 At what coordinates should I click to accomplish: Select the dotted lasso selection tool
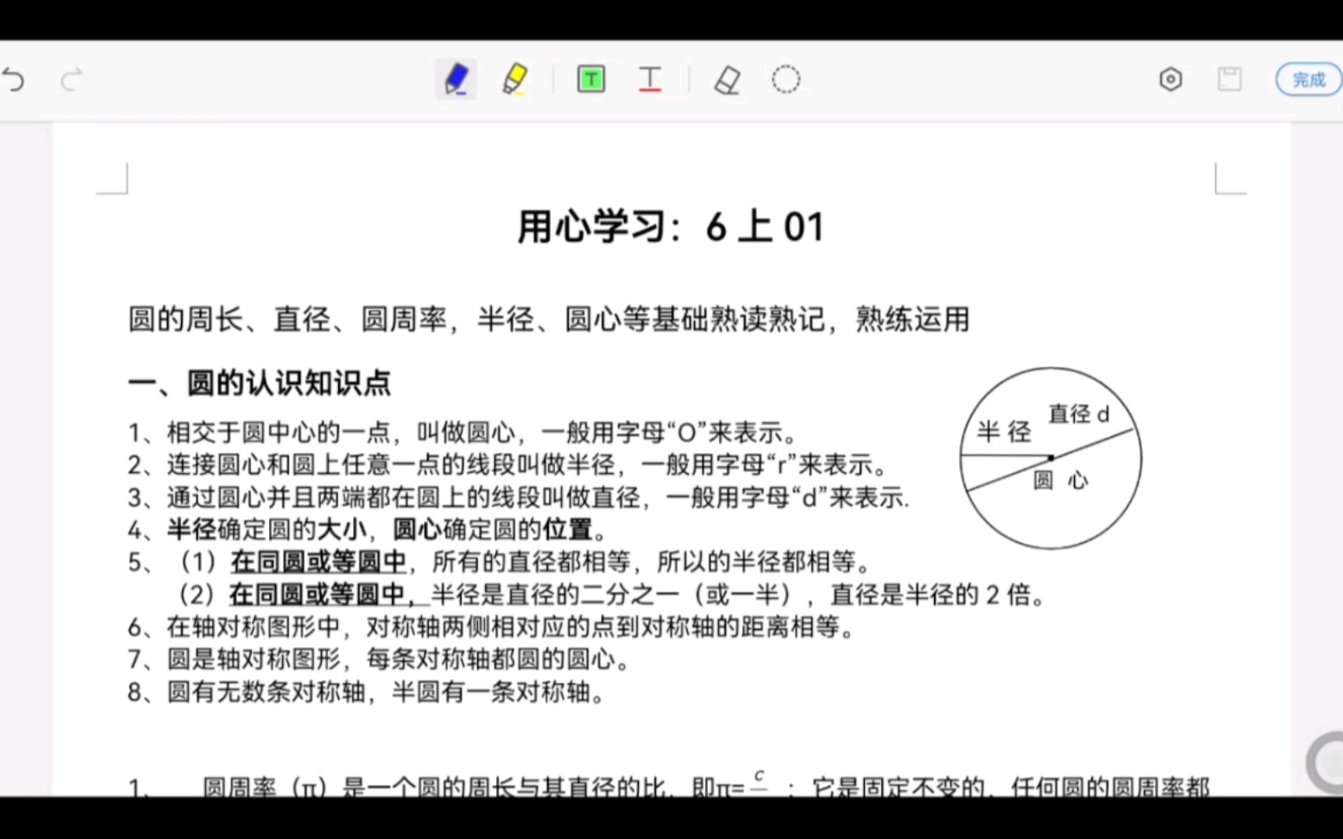[x=786, y=79]
